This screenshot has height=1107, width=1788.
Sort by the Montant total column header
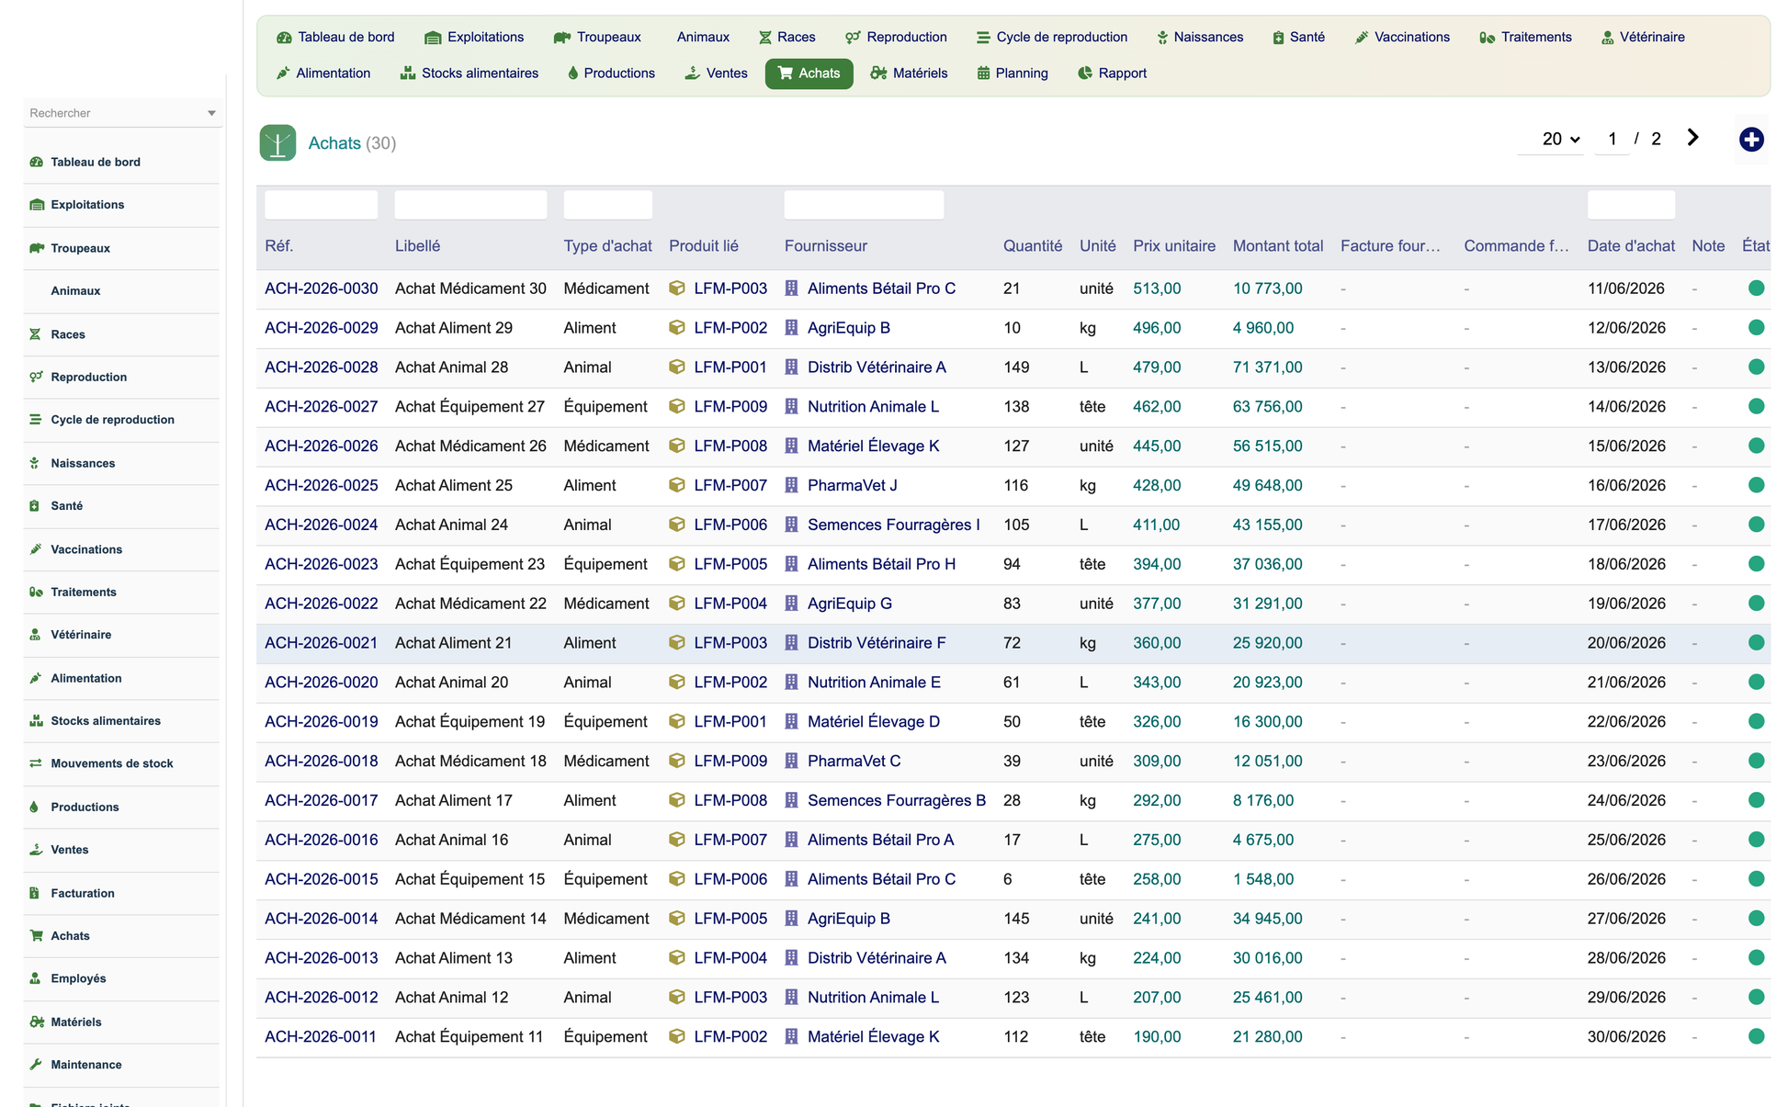pyautogui.click(x=1277, y=246)
